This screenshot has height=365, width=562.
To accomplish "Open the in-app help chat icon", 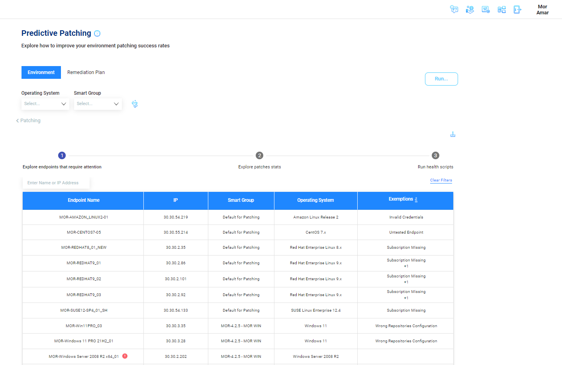I will [454, 9].
